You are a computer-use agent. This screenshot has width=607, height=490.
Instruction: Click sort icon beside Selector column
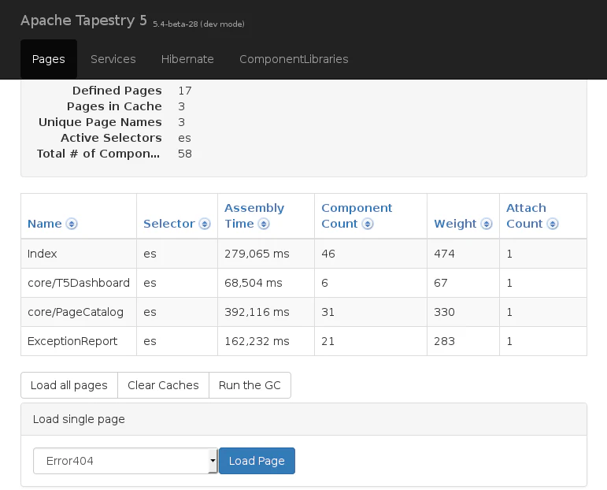(205, 224)
